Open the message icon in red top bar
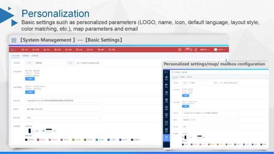274x154 pixels. pyautogui.click(x=180, y=50)
